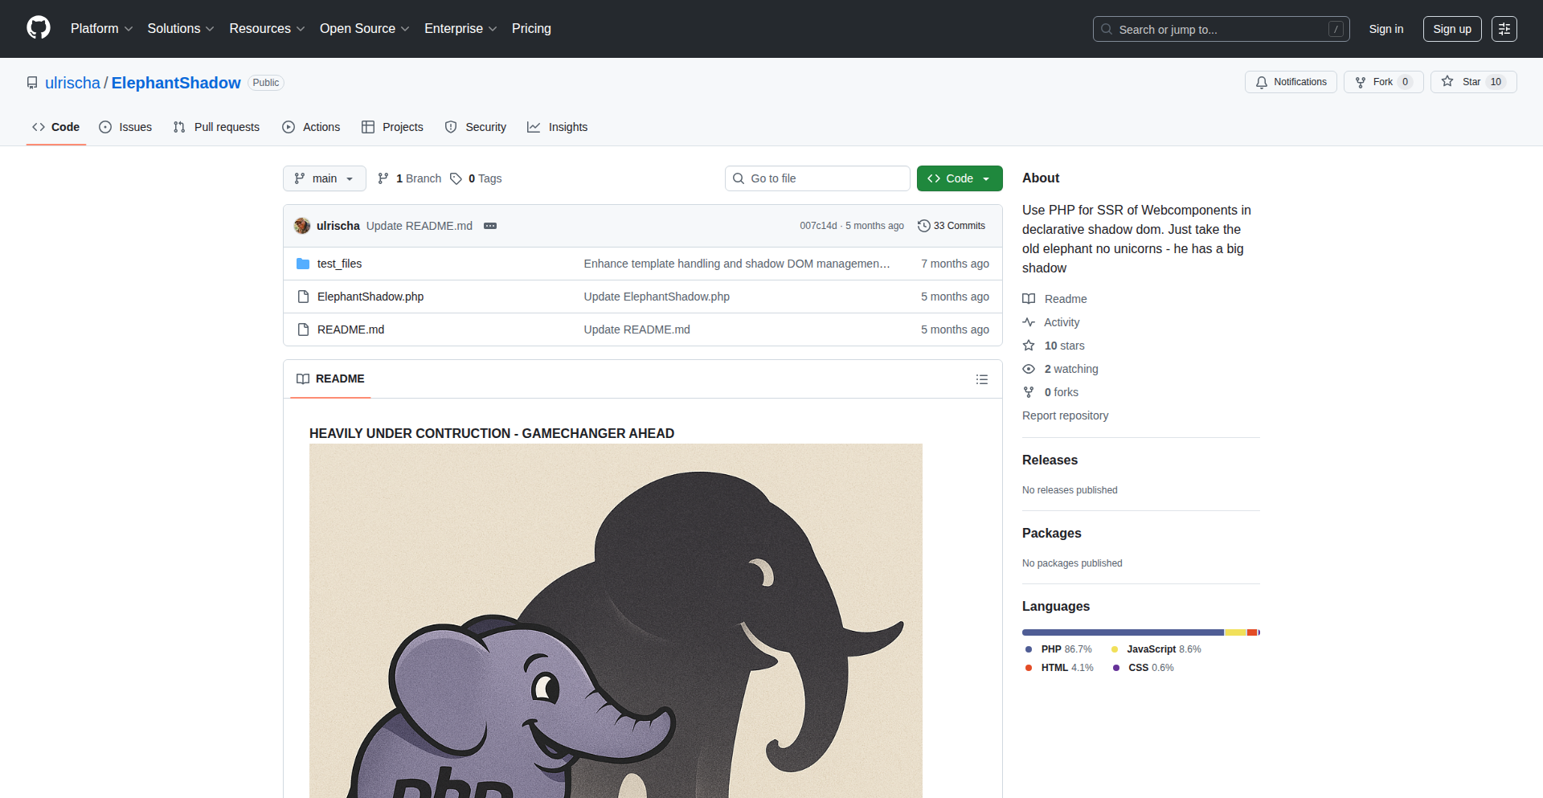The height and width of the screenshot is (798, 1543).
Task: Open the Pull requests tab
Action: pos(216,127)
